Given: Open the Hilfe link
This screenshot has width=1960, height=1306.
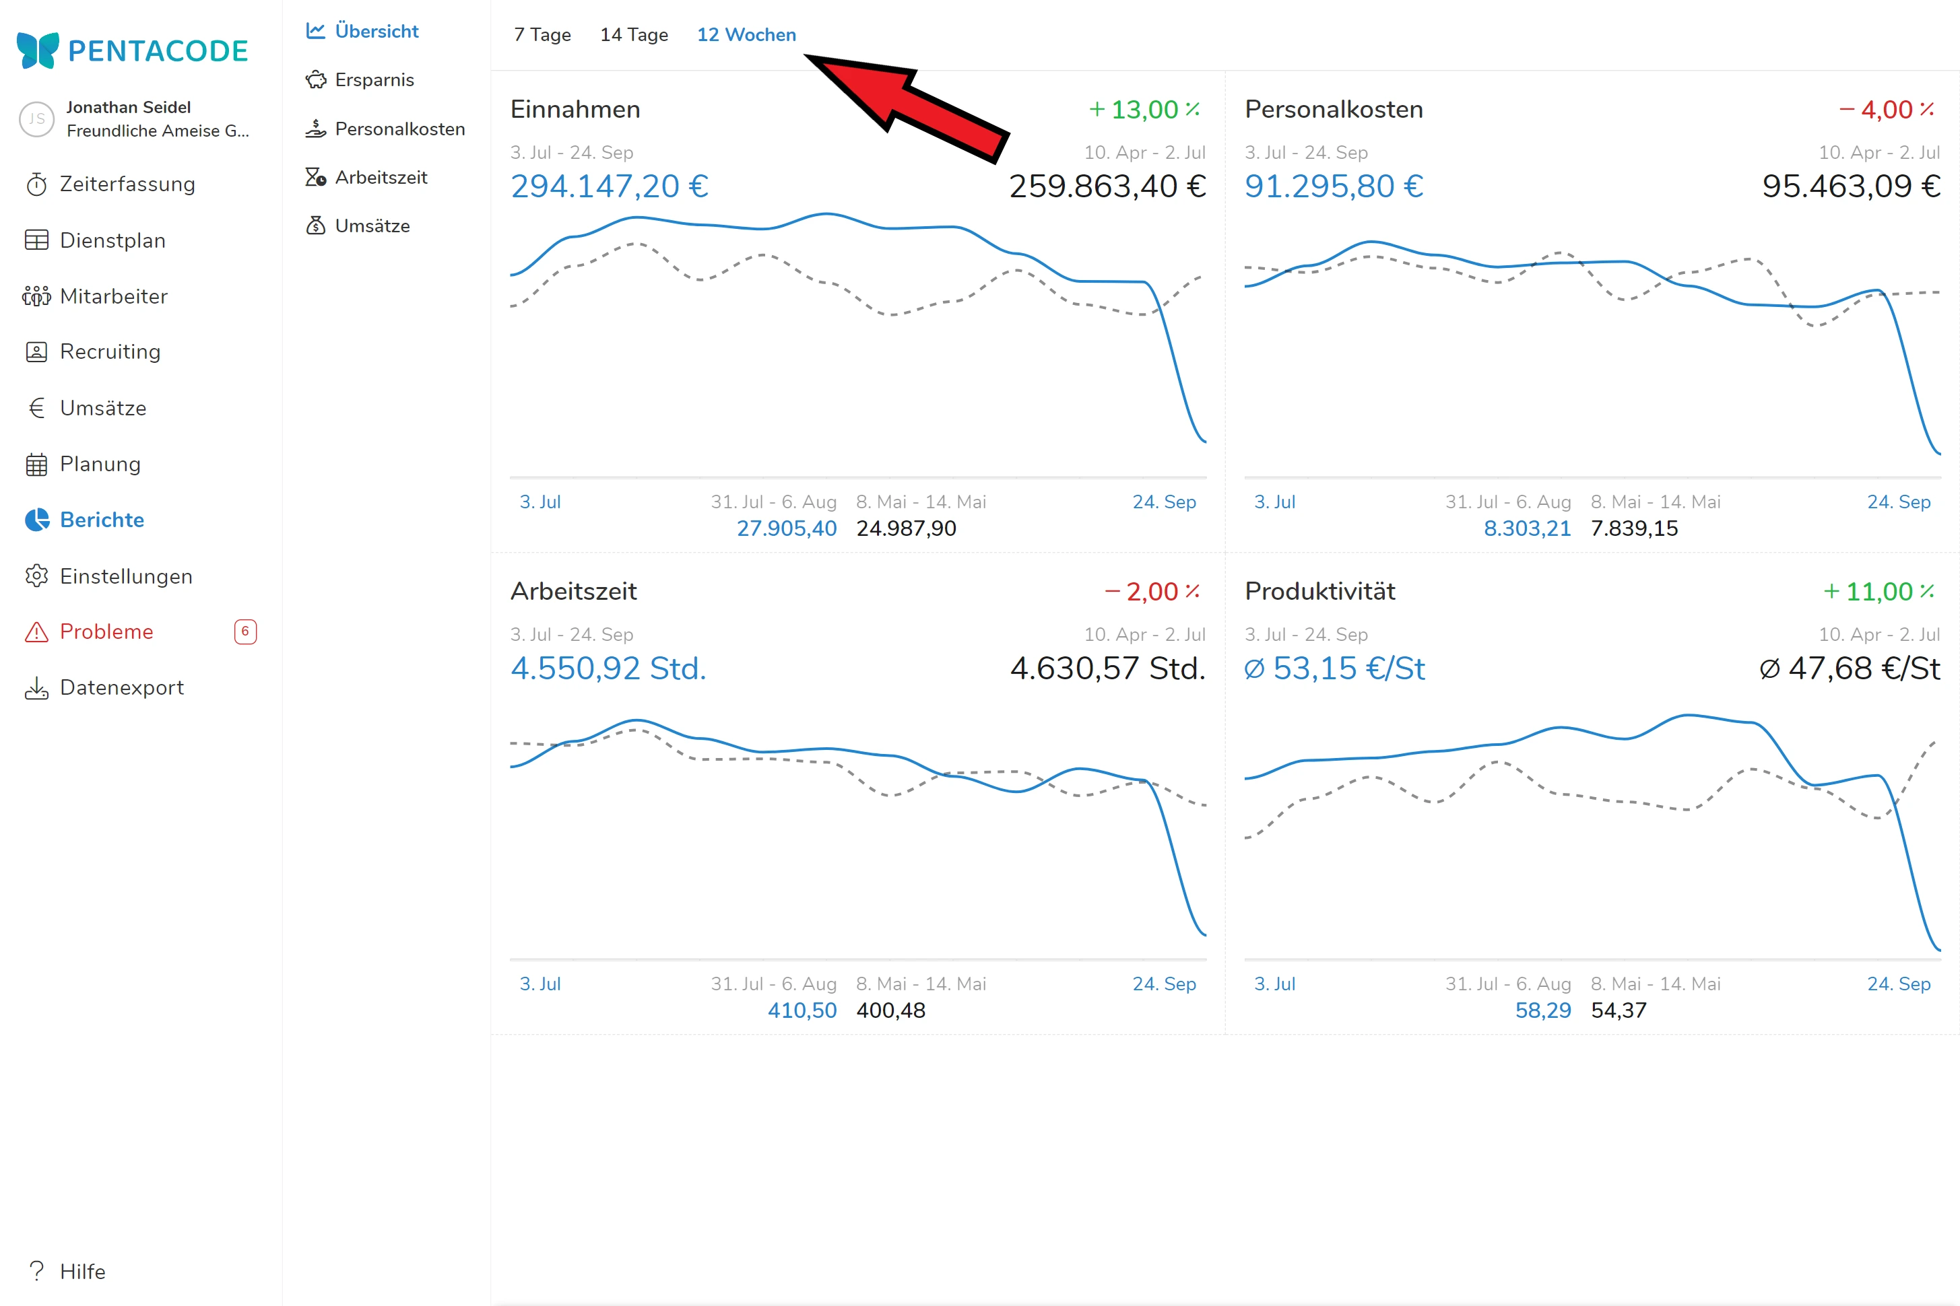Looking at the screenshot, I should click(x=81, y=1271).
